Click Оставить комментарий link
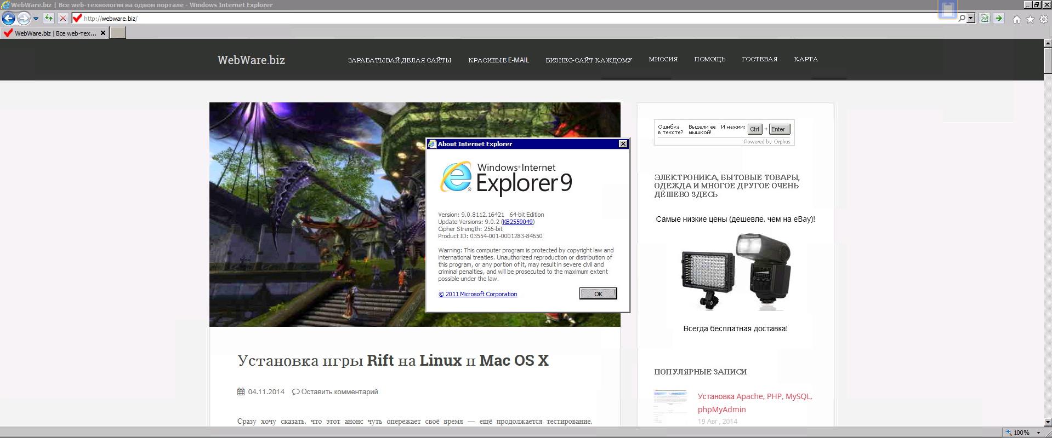 (339, 391)
